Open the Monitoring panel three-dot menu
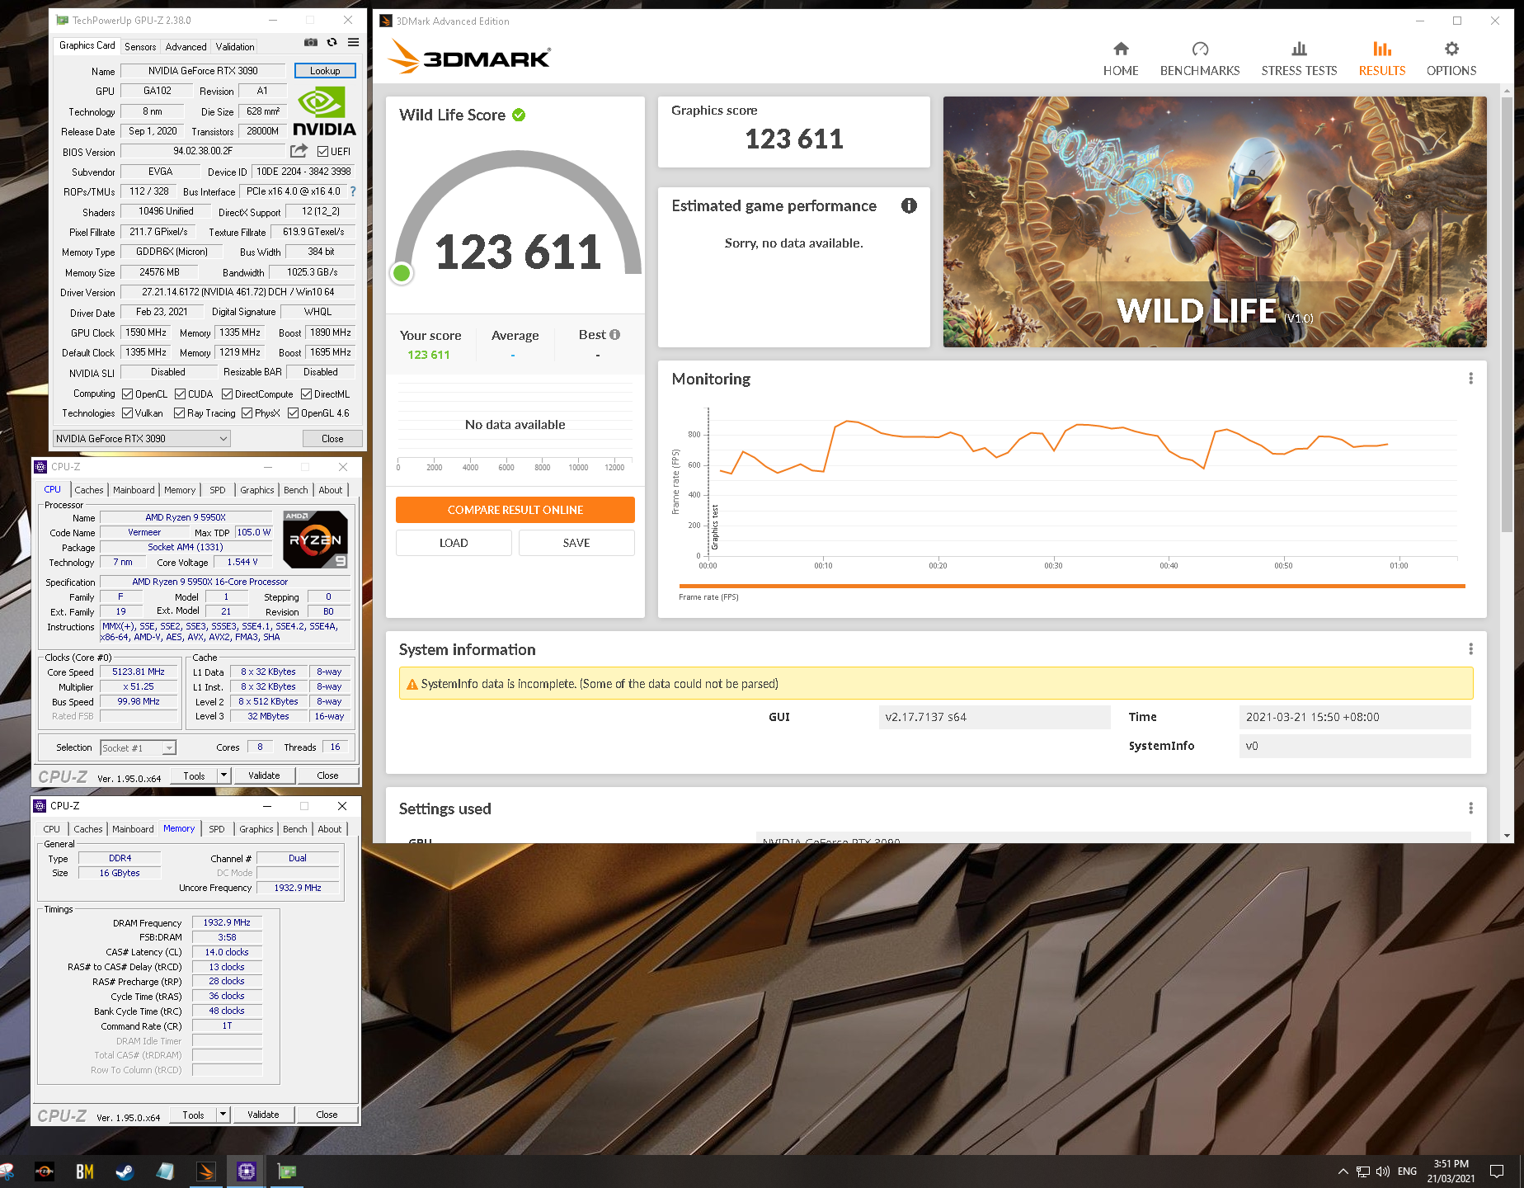This screenshot has width=1524, height=1188. [1470, 379]
